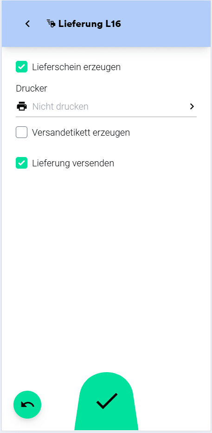
Task: Disable the Lieferung versenden checkbox
Action: click(x=21, y=163)
